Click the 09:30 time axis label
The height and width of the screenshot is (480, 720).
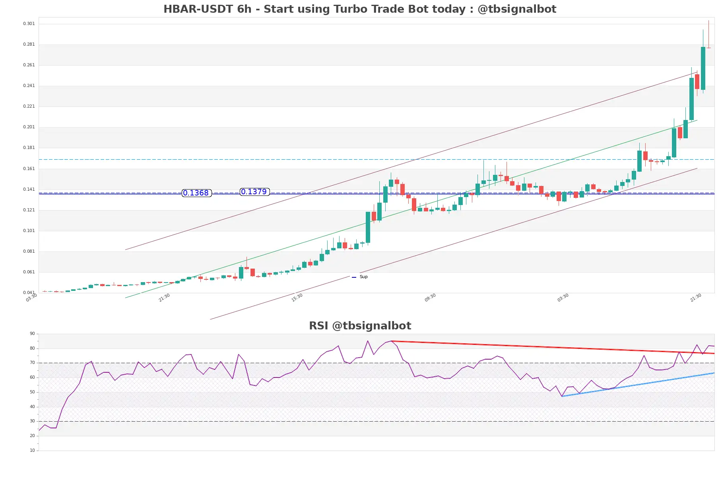tap(430, 298)
